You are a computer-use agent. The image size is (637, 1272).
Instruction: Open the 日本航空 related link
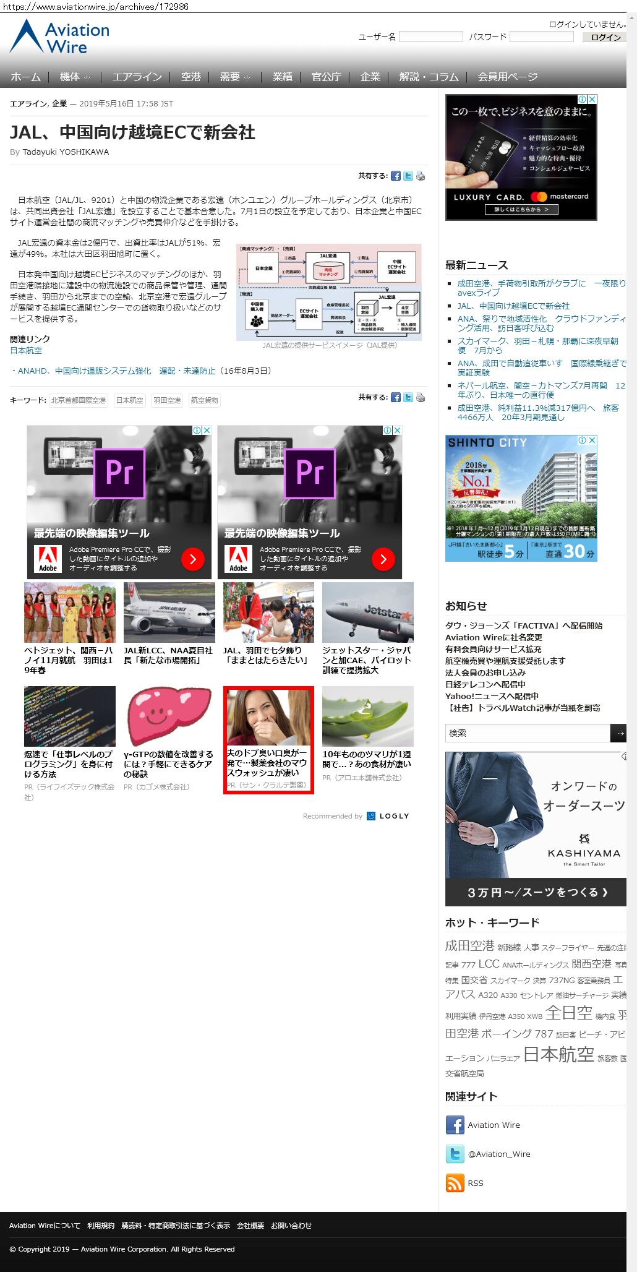(26, 351)
